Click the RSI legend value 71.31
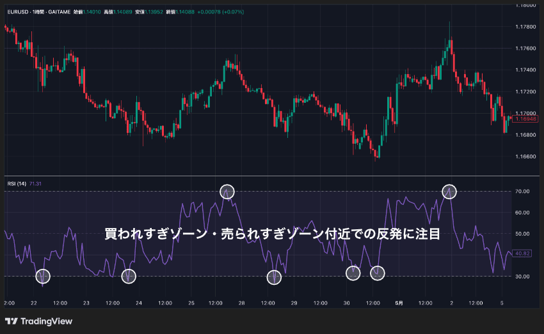Image resolution: width=544 pixels, height=334 pixels. [35, 183]
